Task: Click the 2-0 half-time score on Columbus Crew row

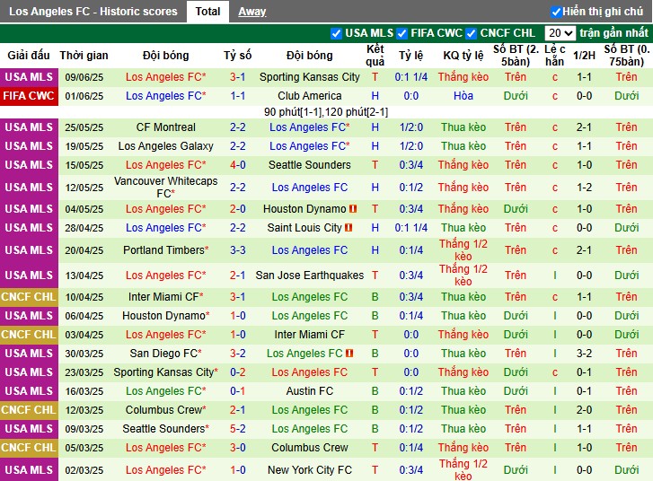Action: 584,409
